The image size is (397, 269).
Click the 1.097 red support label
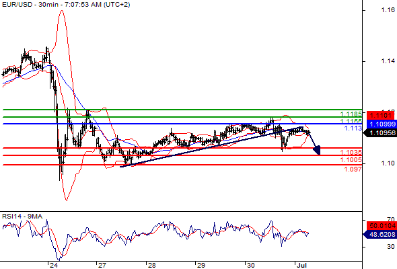pyautogui.click(x=353, y=169)
